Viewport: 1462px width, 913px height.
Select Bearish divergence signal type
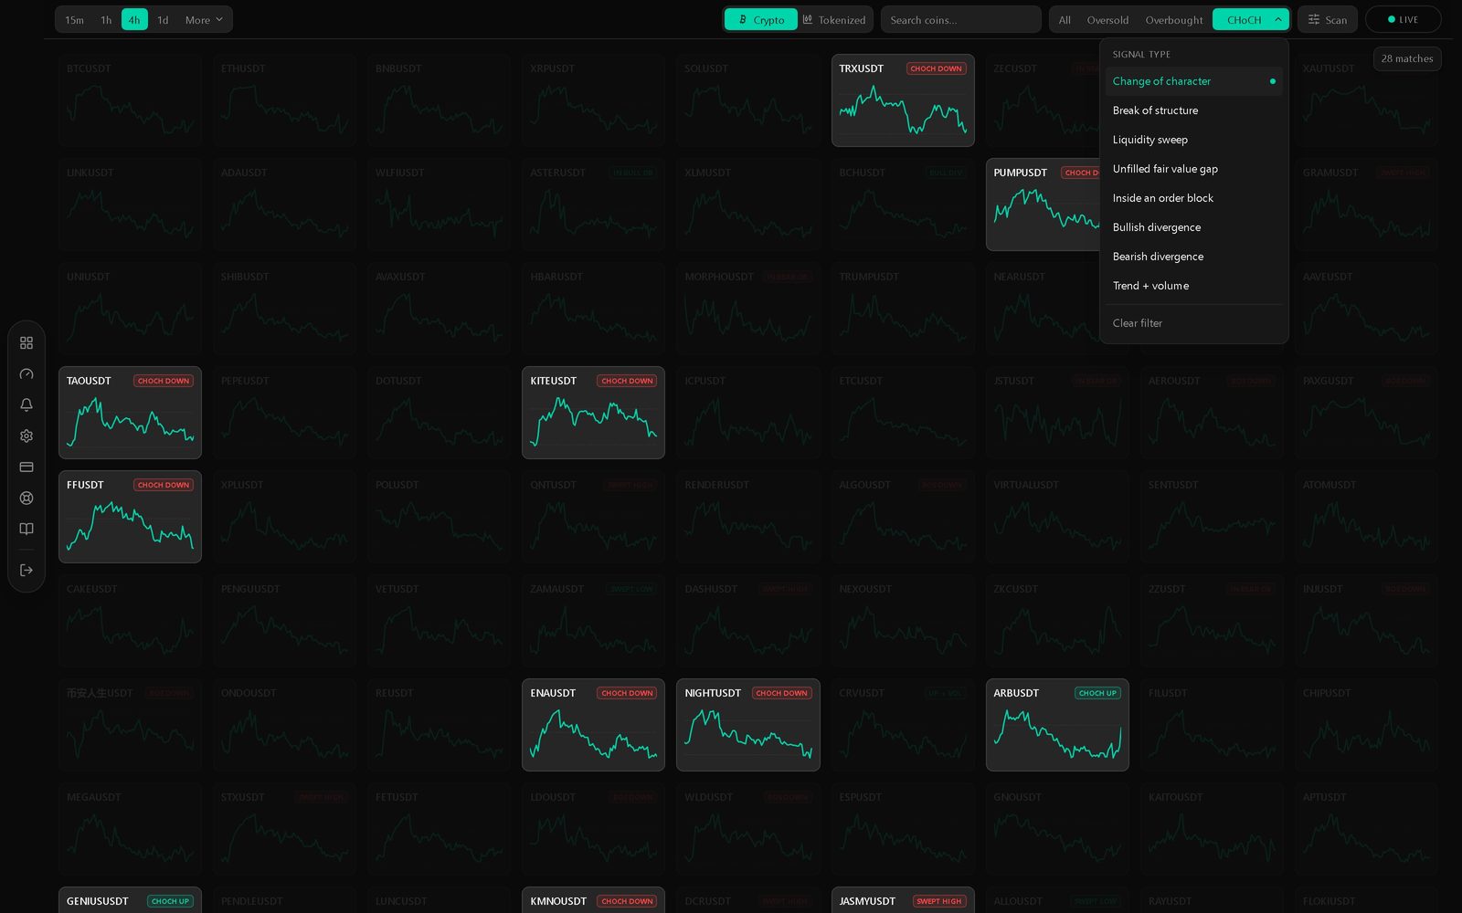1194,257
